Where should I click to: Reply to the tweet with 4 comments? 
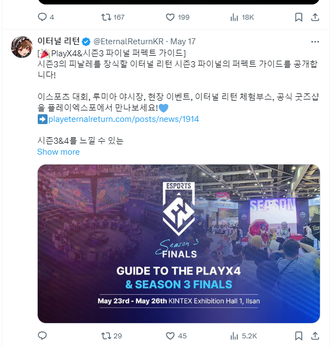click(46, 17)
